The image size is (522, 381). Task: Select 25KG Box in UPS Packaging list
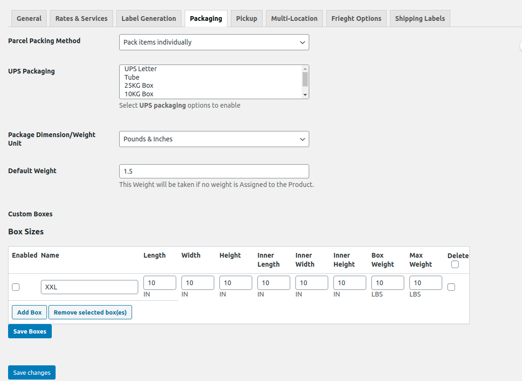(139, 85)
